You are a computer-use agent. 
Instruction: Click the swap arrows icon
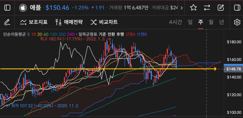click(x=207, y=8)
